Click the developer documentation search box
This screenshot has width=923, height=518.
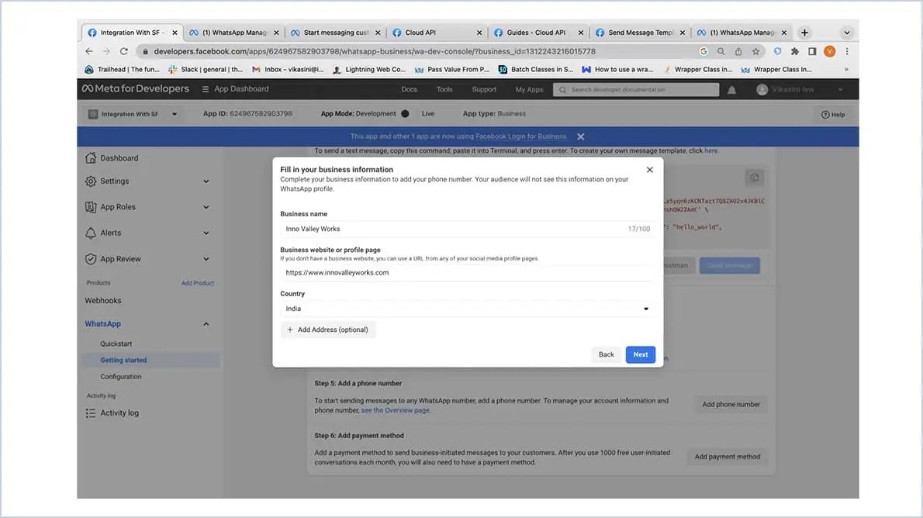pos(636,89)
